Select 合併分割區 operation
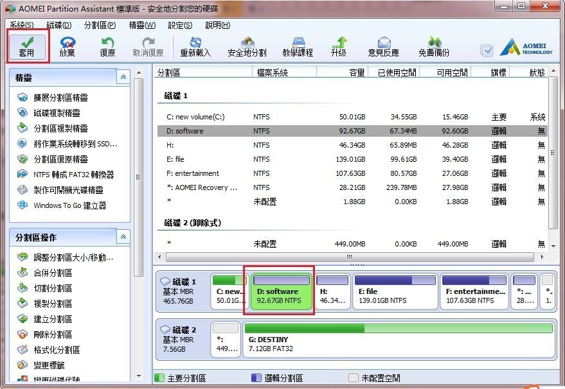 [45, 273]
